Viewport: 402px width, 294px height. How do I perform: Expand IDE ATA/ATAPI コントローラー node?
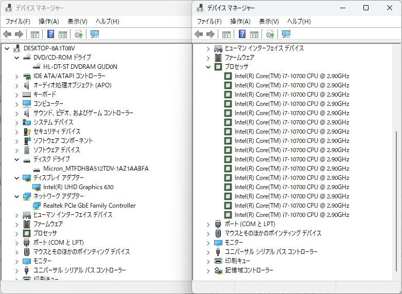(x=16, y=76)
